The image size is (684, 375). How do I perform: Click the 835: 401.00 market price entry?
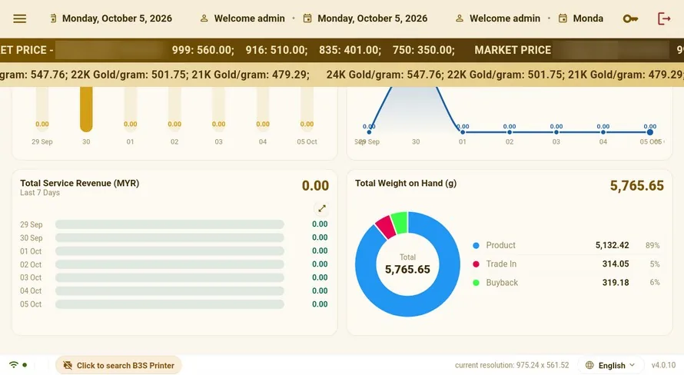(x=350, y=50)
